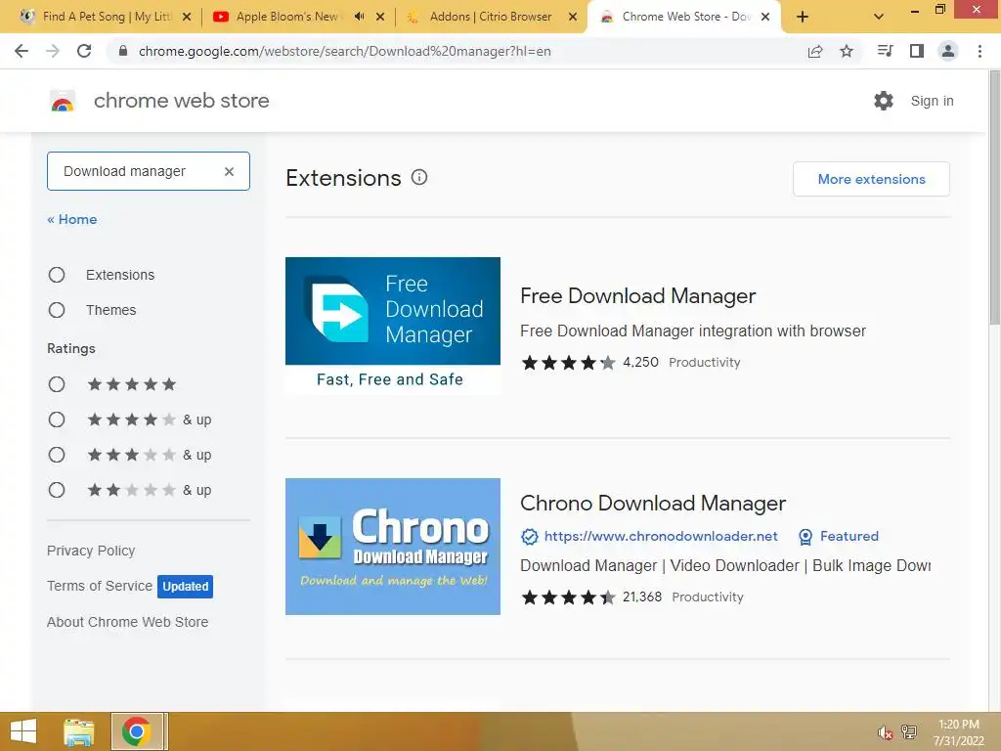Click the address bar URL
The image size is (1001, 751).
[345, 51]
